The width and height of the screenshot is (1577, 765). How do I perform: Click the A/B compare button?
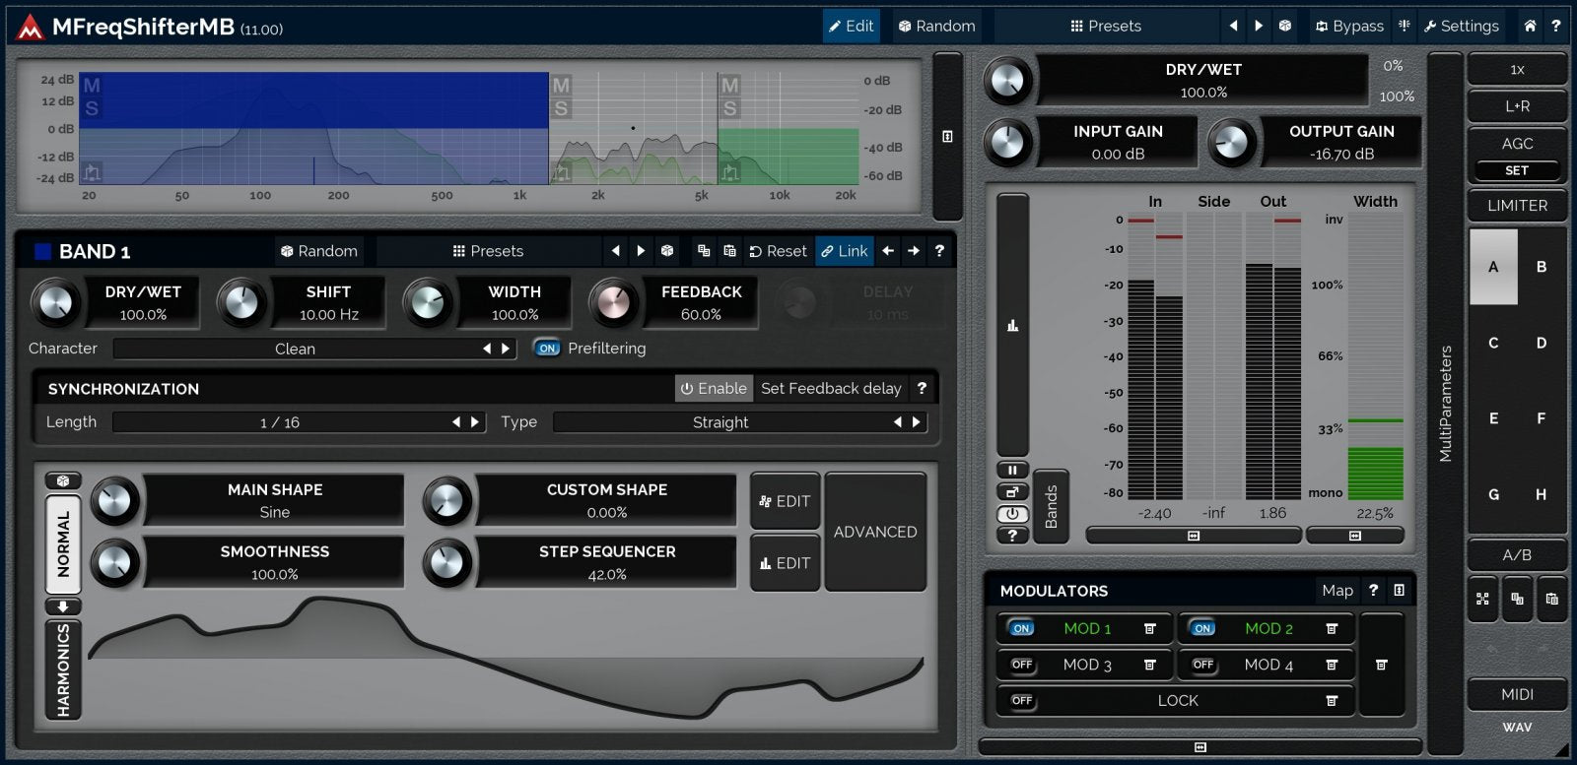click(x=1517, y=555)
